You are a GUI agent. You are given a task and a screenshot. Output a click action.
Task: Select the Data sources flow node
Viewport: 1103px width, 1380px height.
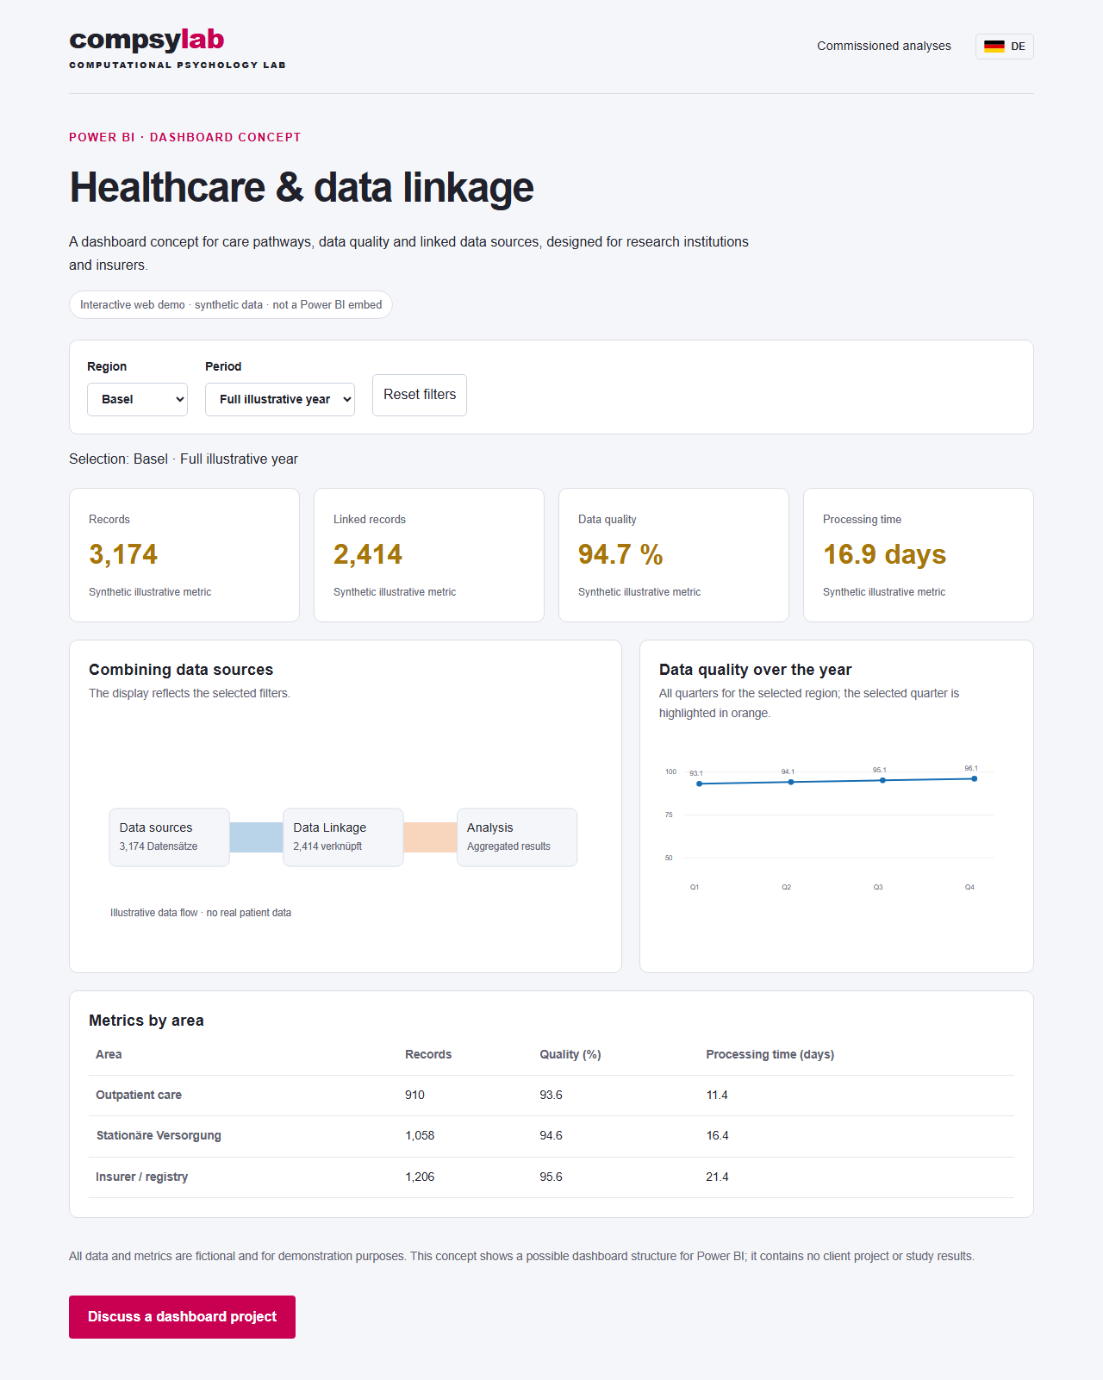[x=170, y=837]
